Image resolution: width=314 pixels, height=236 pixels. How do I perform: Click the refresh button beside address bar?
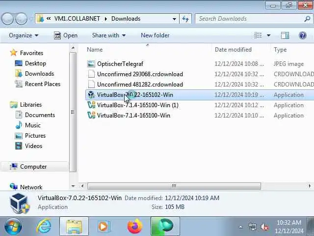185,19
